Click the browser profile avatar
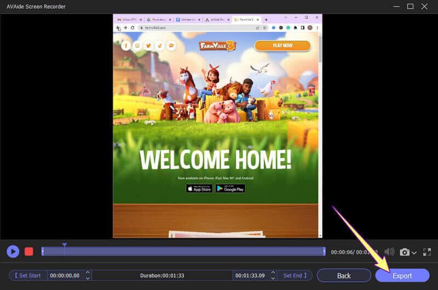The height and width of the screenshot is (290, 438). click(310, 28)
